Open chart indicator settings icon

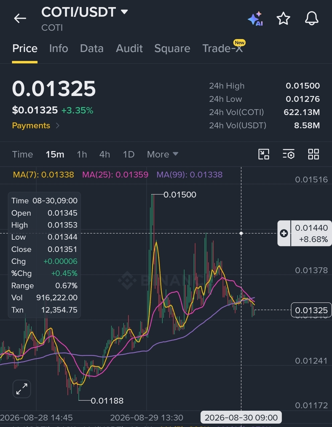point(289,154)
